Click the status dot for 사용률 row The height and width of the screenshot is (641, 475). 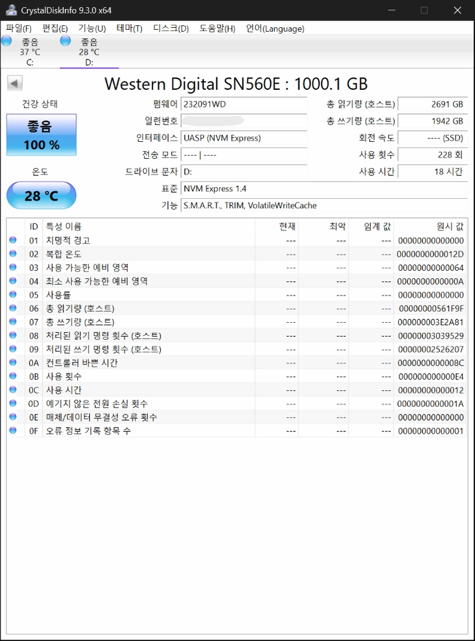pos(13,294)
